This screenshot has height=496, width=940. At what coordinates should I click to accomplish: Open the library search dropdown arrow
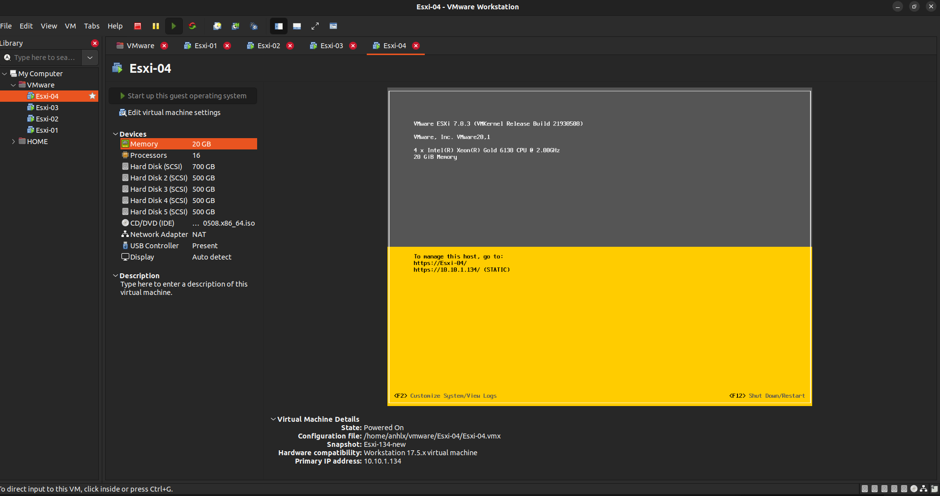tap(90, 58)
